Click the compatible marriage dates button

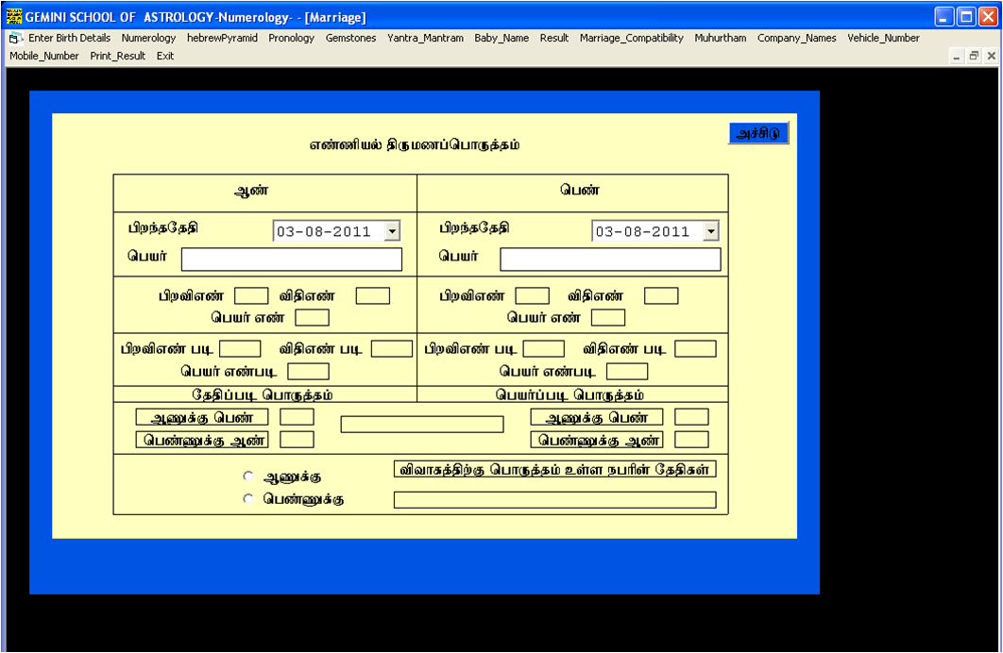click(x=554, y=469)
